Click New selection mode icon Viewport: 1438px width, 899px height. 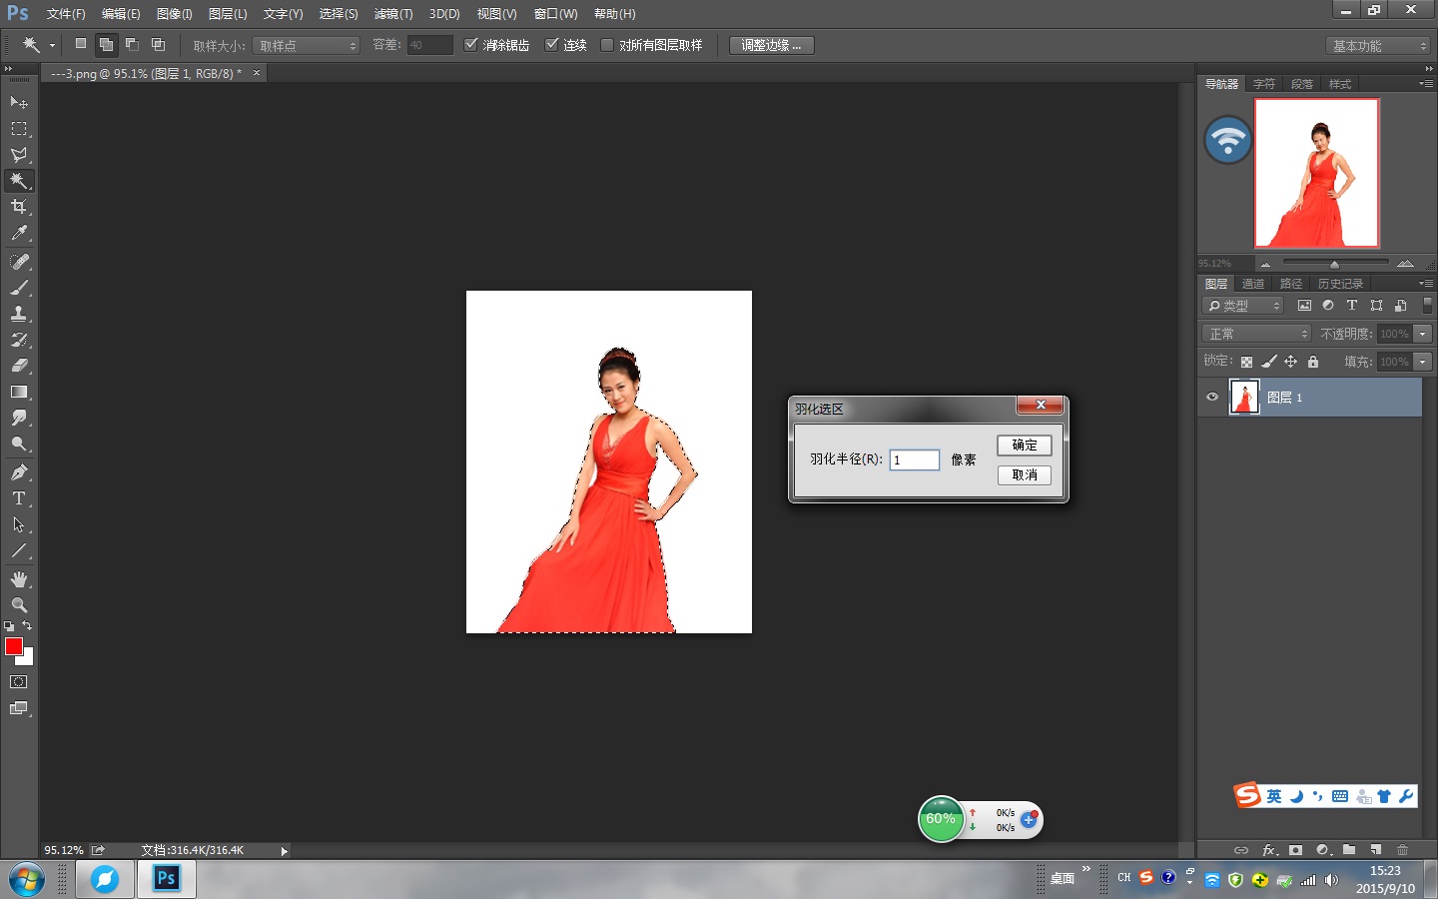pyautogui.click(x=81, y=44)
